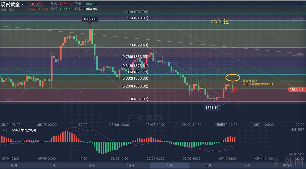This screenshot has width=306, height=169.
Task: Open MACD indicator settings hexagon icon
Action: point(5,130)
